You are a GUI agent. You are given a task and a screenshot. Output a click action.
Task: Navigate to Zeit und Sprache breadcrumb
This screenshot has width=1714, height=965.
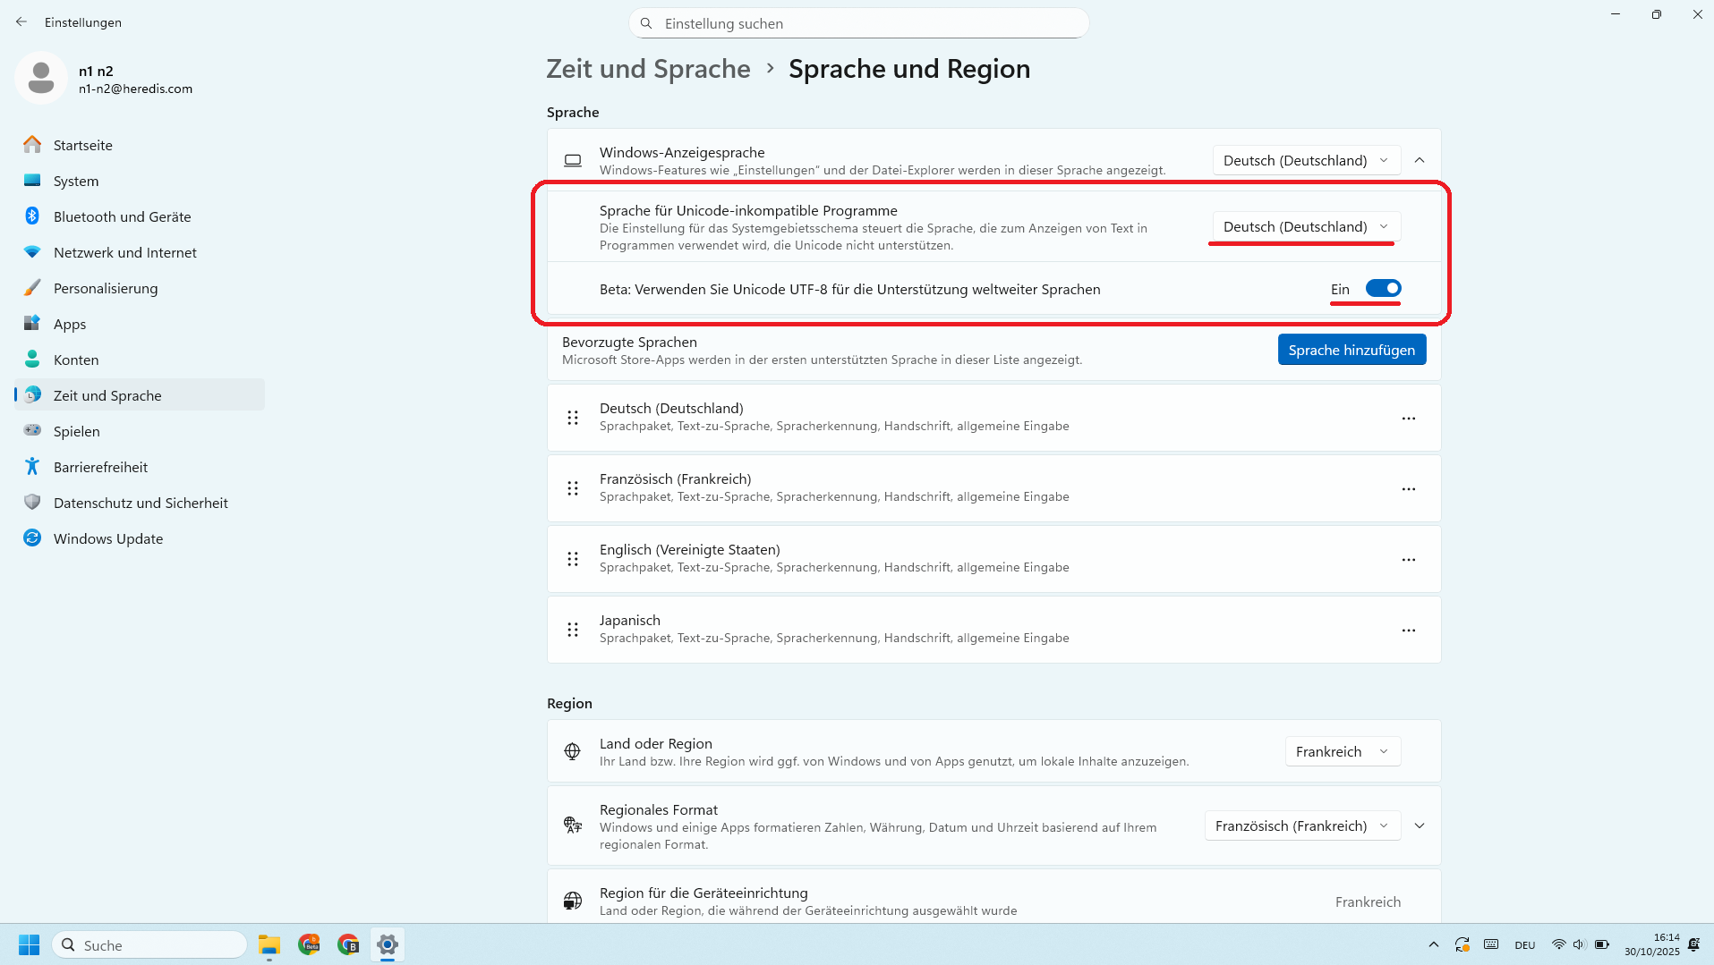pyautogui.click(x=648, y=69)
